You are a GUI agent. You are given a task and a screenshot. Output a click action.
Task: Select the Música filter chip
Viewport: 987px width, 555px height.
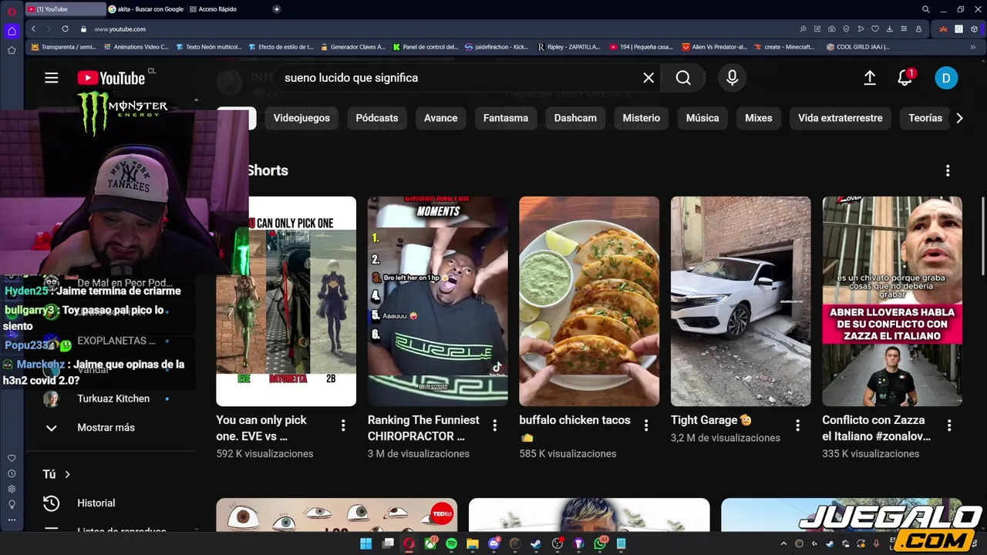[x=702, y=118]
